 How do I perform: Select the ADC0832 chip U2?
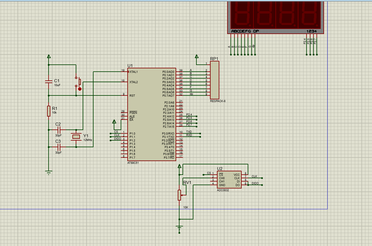coord(229,180)
